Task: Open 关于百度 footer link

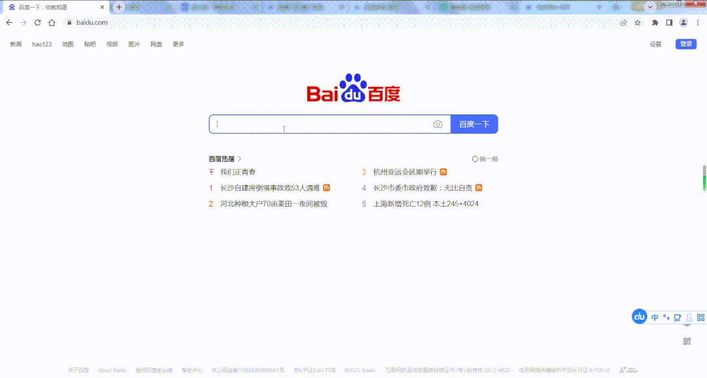Action: pos(79,370)
